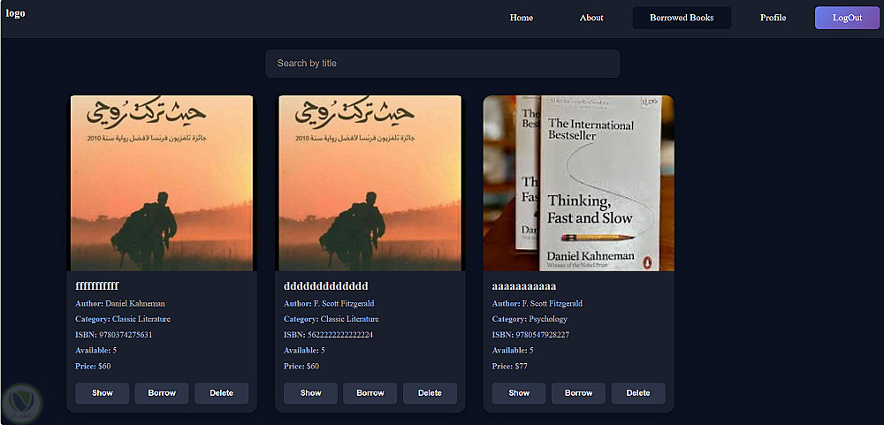Open the Borrowed Books tab

pyautogui.click(x=682, y=18)
